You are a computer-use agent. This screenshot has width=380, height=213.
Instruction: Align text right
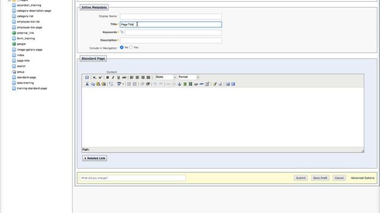coord(142,78)
